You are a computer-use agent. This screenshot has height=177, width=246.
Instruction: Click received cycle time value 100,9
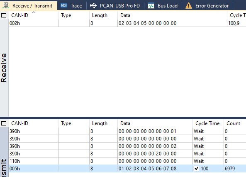234,23
